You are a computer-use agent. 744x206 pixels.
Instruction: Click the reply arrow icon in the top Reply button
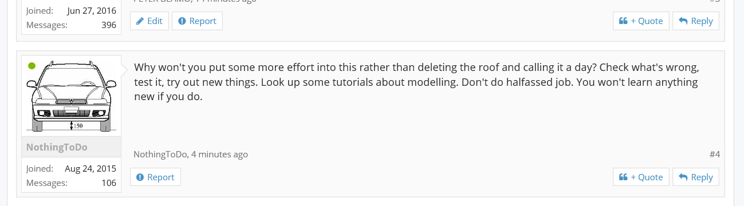click(683, 21)
